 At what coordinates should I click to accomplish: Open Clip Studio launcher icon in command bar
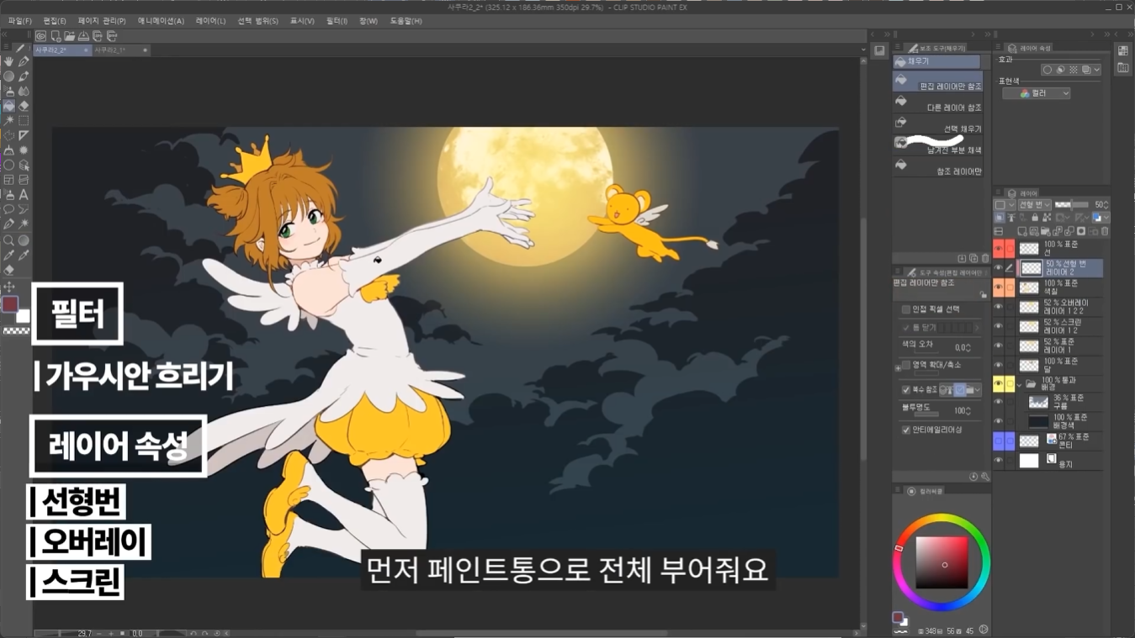coord(40,36)
